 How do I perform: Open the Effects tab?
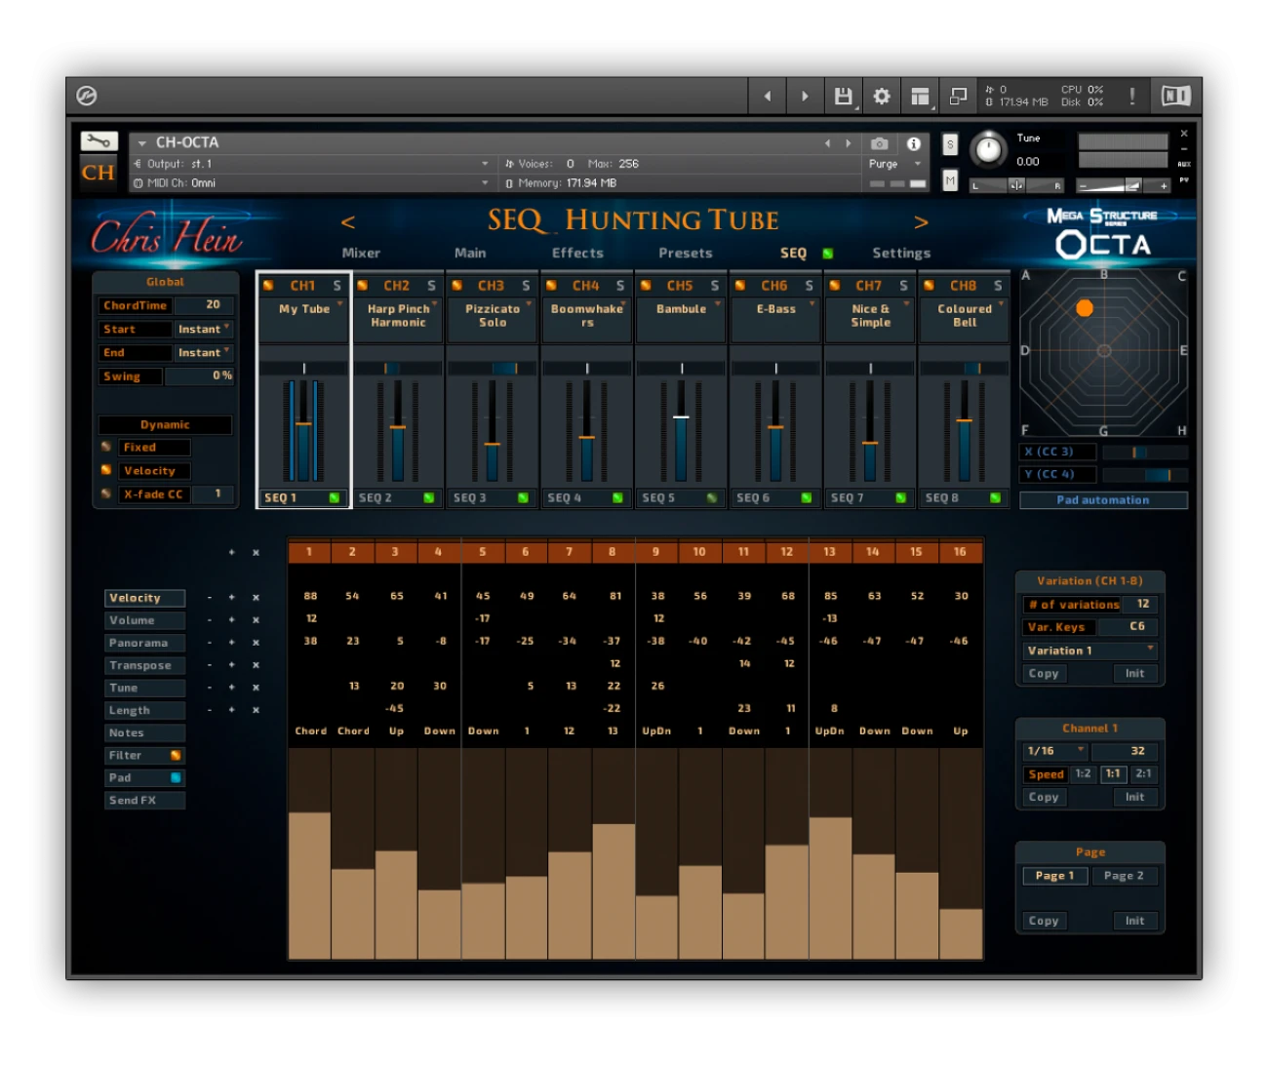[x=577, y=253]
